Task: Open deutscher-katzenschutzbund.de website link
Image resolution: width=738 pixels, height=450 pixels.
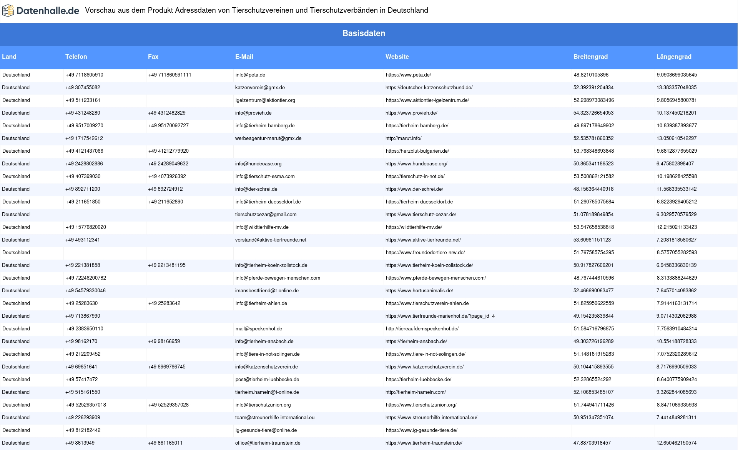Action: (429, 88)
